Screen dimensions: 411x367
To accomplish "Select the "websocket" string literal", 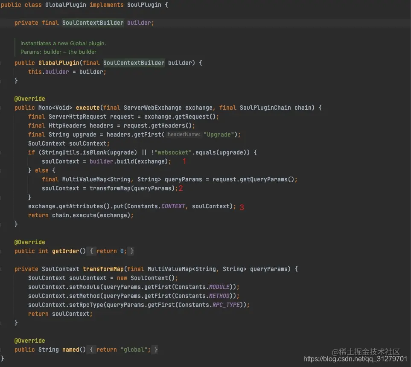I will (173, 153).
